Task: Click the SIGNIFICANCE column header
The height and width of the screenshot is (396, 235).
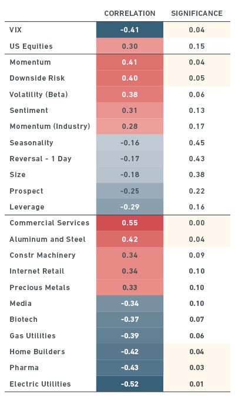Action: (197, 14)
